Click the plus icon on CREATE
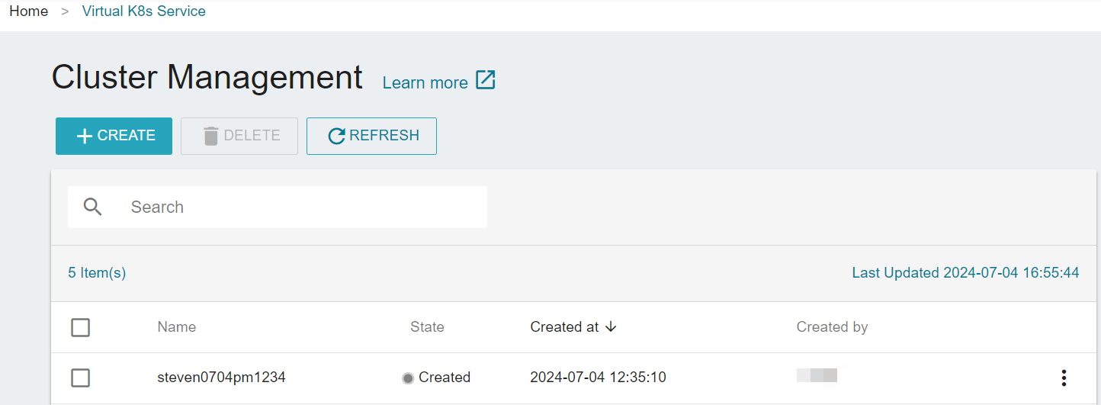The width and height of the screenshot is (1101, 405). (x=85, y=137)
